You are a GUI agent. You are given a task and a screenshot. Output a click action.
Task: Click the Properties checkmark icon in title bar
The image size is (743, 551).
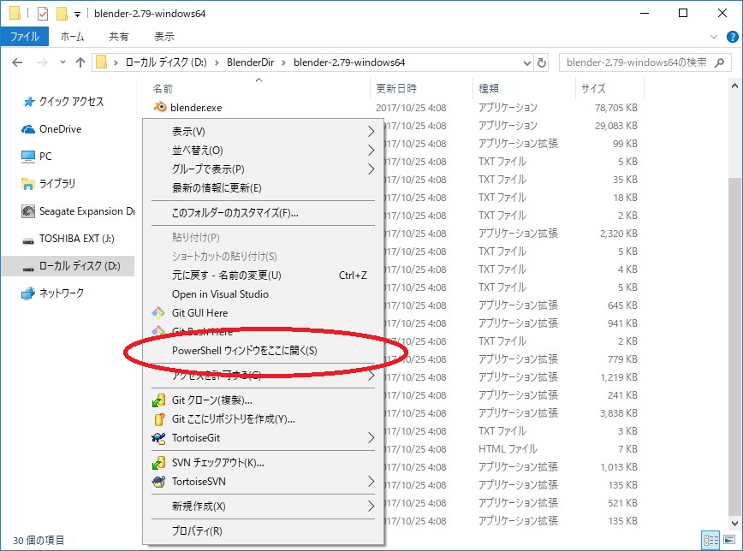(x=43, y=14)
